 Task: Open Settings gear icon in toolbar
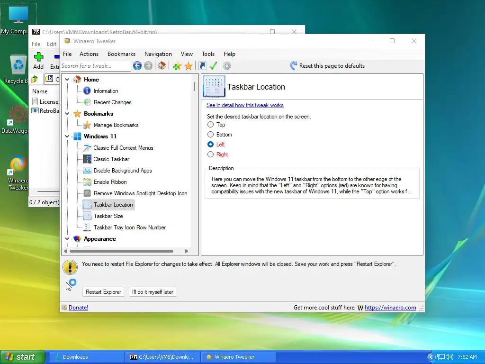[x=227, y=66]
